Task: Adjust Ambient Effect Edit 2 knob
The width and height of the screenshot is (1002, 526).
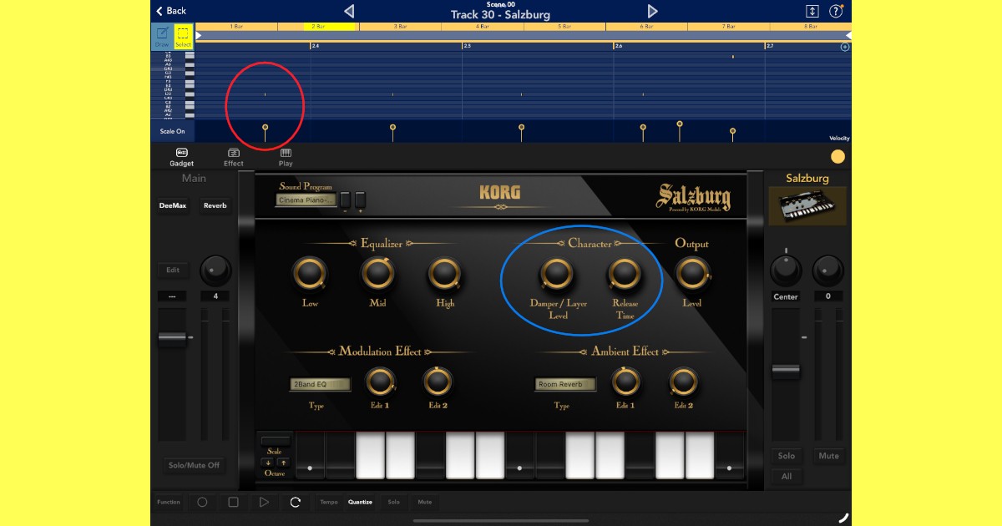Action: click(x=683, y=382)
